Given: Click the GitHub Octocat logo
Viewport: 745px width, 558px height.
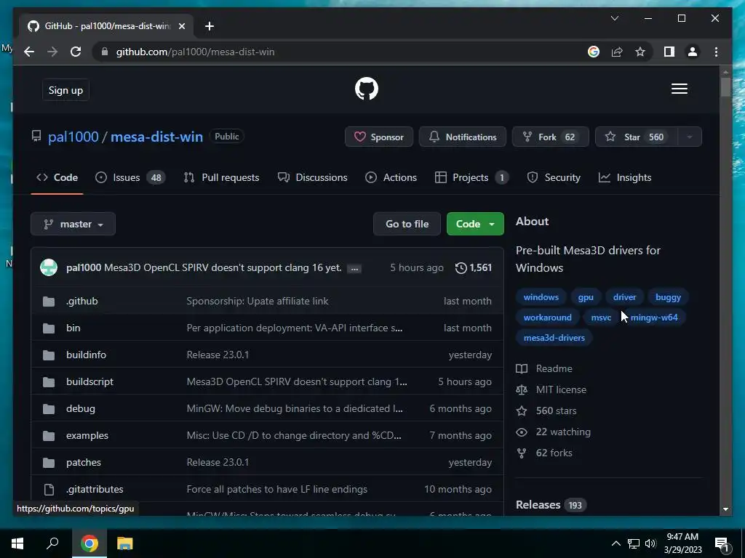Looking at the screenshot, I should (x=367, y=89).
